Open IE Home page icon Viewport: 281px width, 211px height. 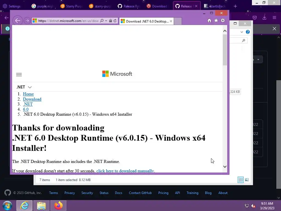209,21
